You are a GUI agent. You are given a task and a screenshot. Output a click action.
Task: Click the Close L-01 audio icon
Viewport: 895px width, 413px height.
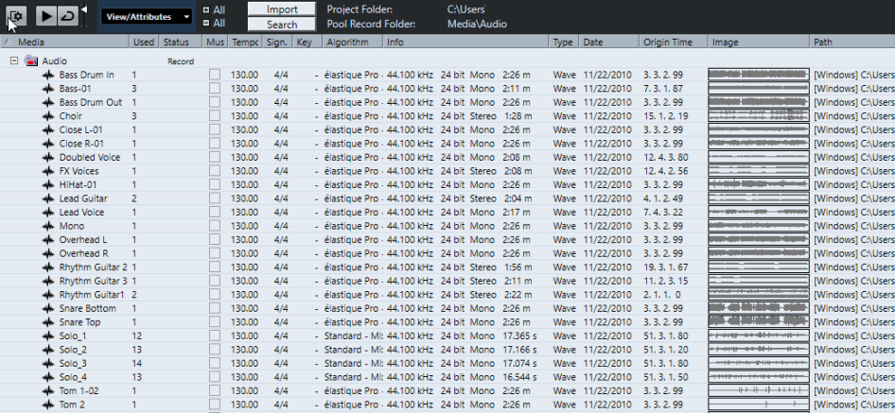pos(48,129)
